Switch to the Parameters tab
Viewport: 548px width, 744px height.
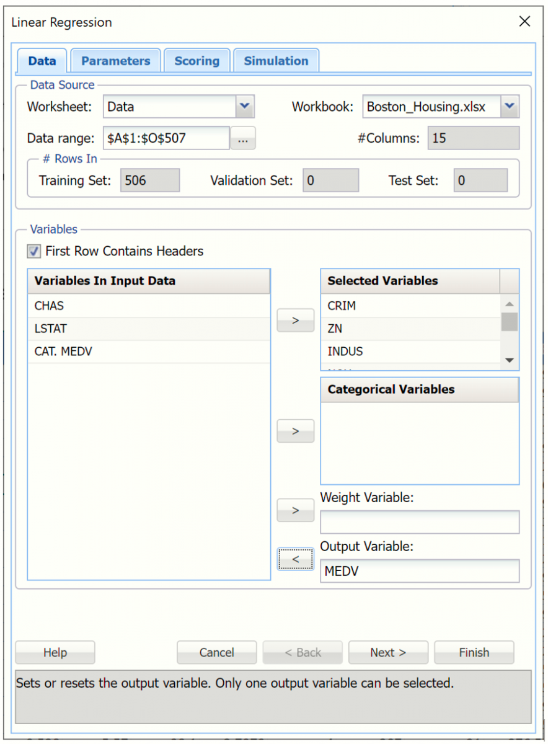[116, 61]
